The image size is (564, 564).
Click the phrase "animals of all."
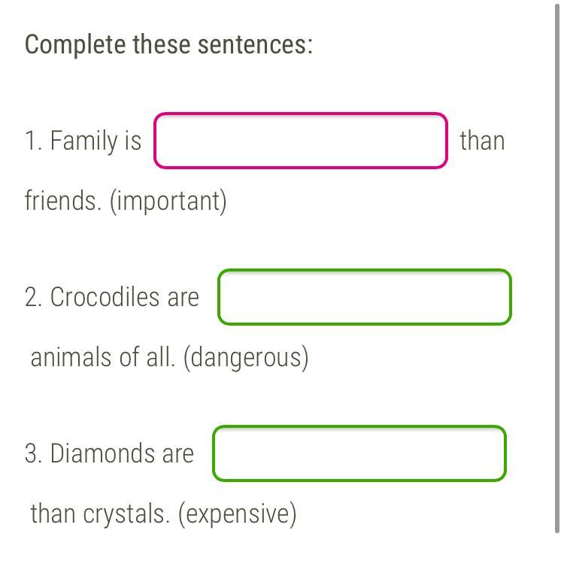pyautogui.click(x=103, y=357)
